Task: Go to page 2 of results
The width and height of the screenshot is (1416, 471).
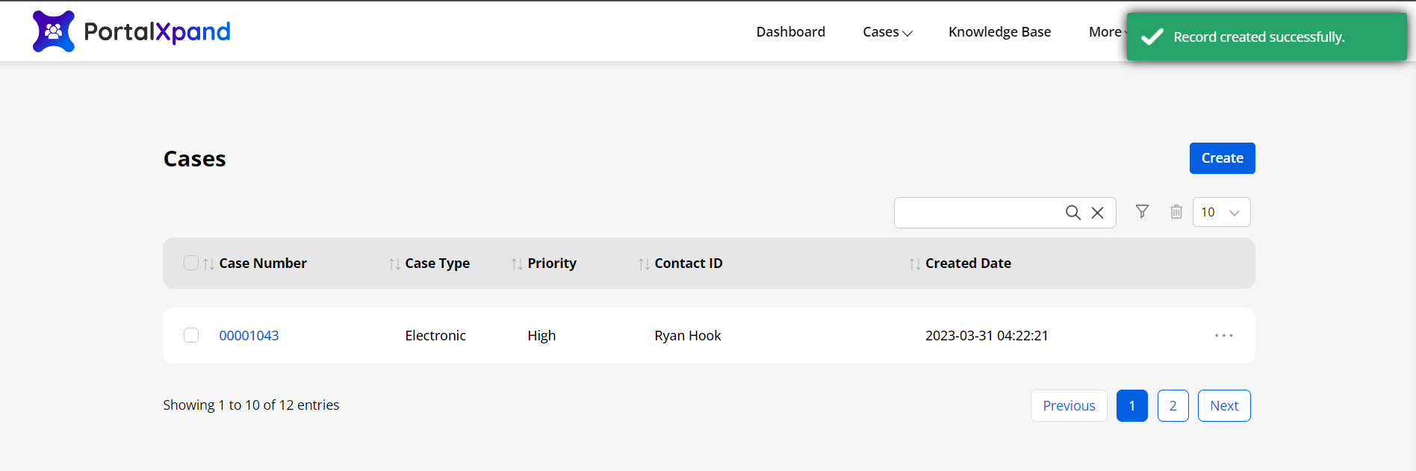Action: pyautogui.click(x=1173, y=406)
